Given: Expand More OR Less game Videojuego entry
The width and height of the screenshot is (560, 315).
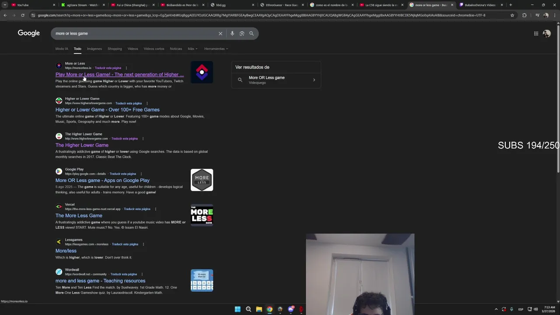Looking at the screenshot, I should [276, 80].
